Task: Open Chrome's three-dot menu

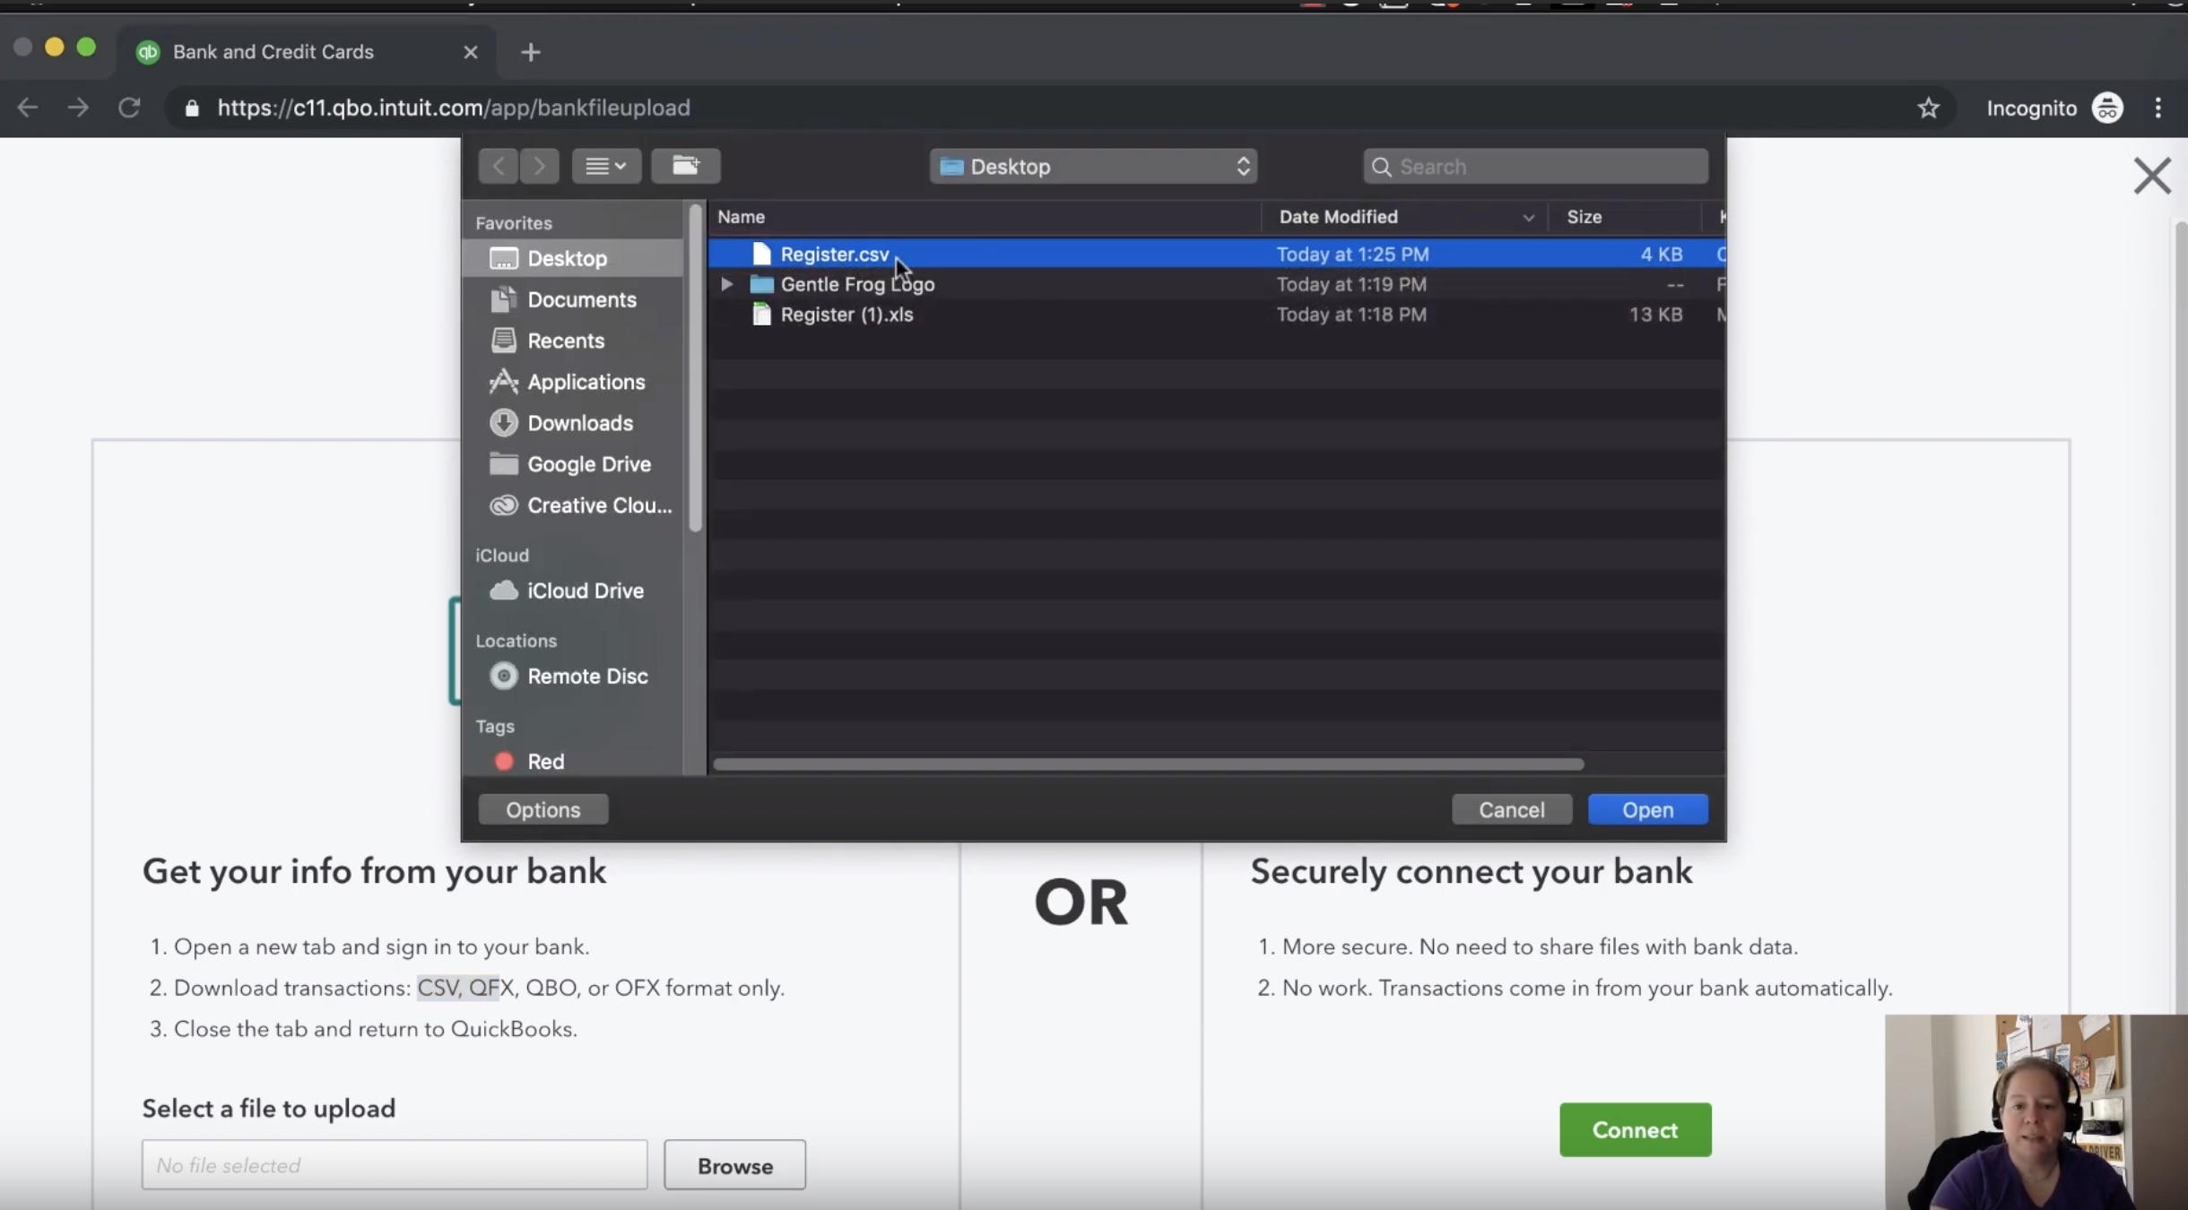Action: pyautogui.click(x=2158, y=108)
